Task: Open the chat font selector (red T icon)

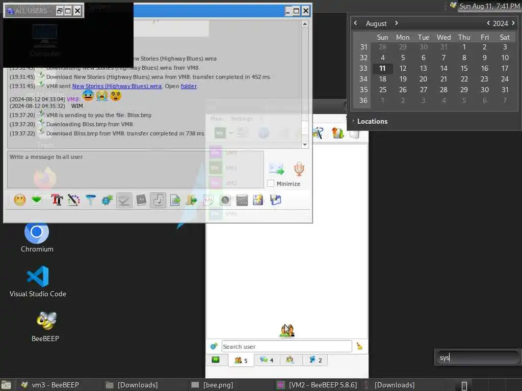Action: [x=57, y=200]
